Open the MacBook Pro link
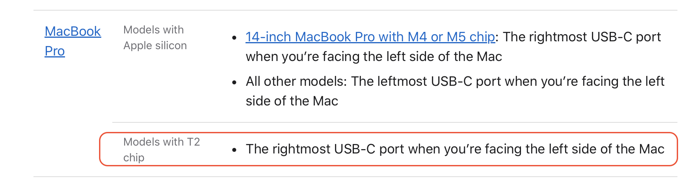Screen dimensions: 692x181 coord(73,41)
